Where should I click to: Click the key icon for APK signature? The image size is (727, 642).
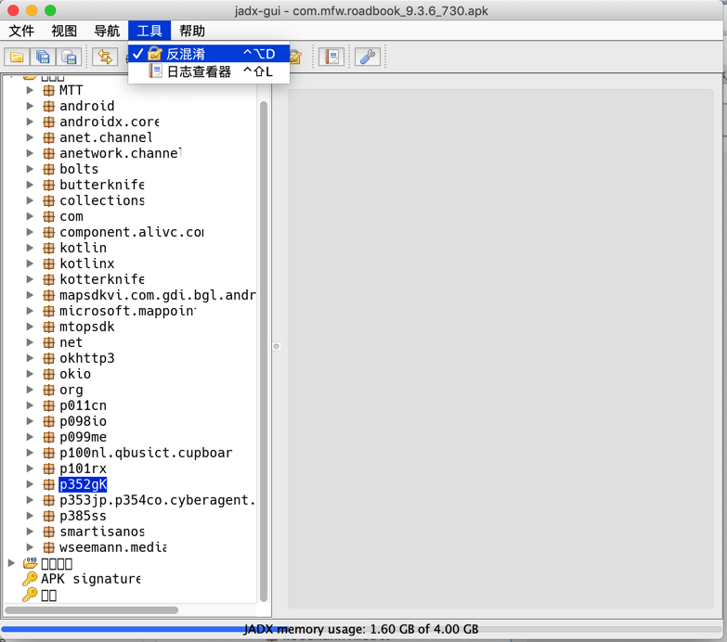30,579
